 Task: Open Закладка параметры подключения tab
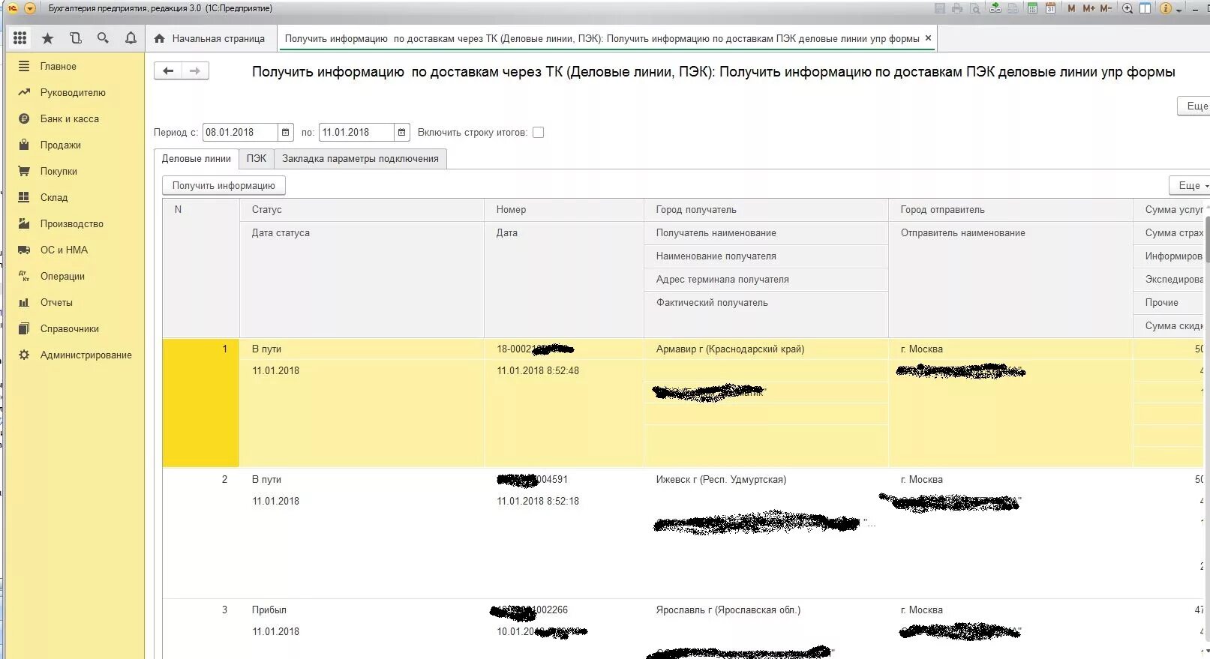(x=360, y=159)
